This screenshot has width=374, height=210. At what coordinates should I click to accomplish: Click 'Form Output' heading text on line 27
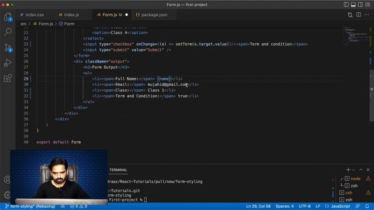105,67
